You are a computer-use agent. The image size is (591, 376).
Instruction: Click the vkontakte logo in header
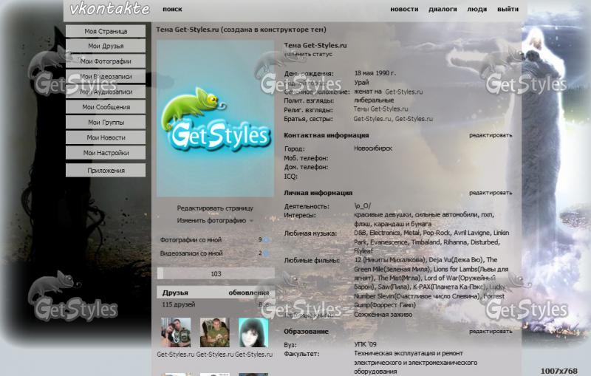point(109,9)
